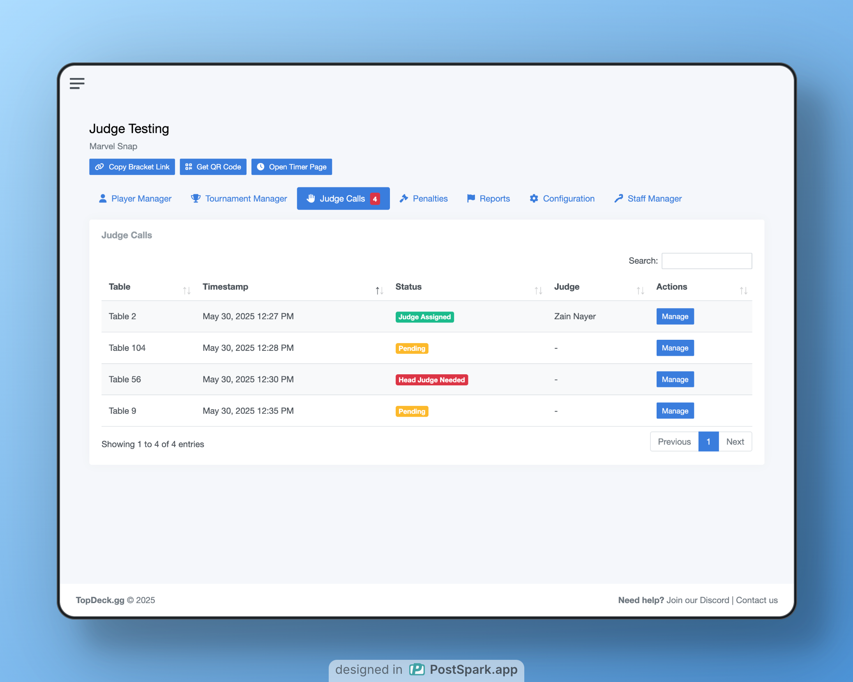
Task: Sort the table by Table column
Action: tap(187, 290)
